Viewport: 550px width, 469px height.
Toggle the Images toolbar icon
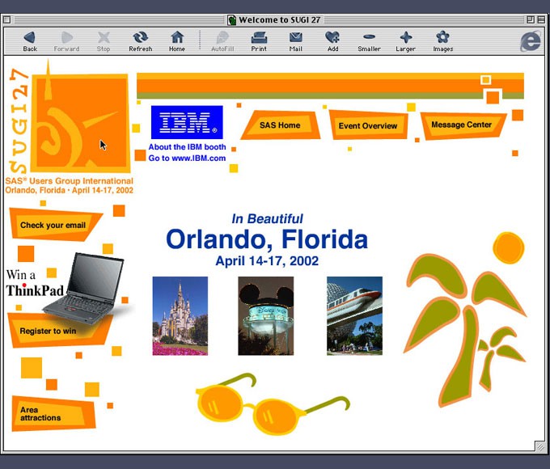442,38
